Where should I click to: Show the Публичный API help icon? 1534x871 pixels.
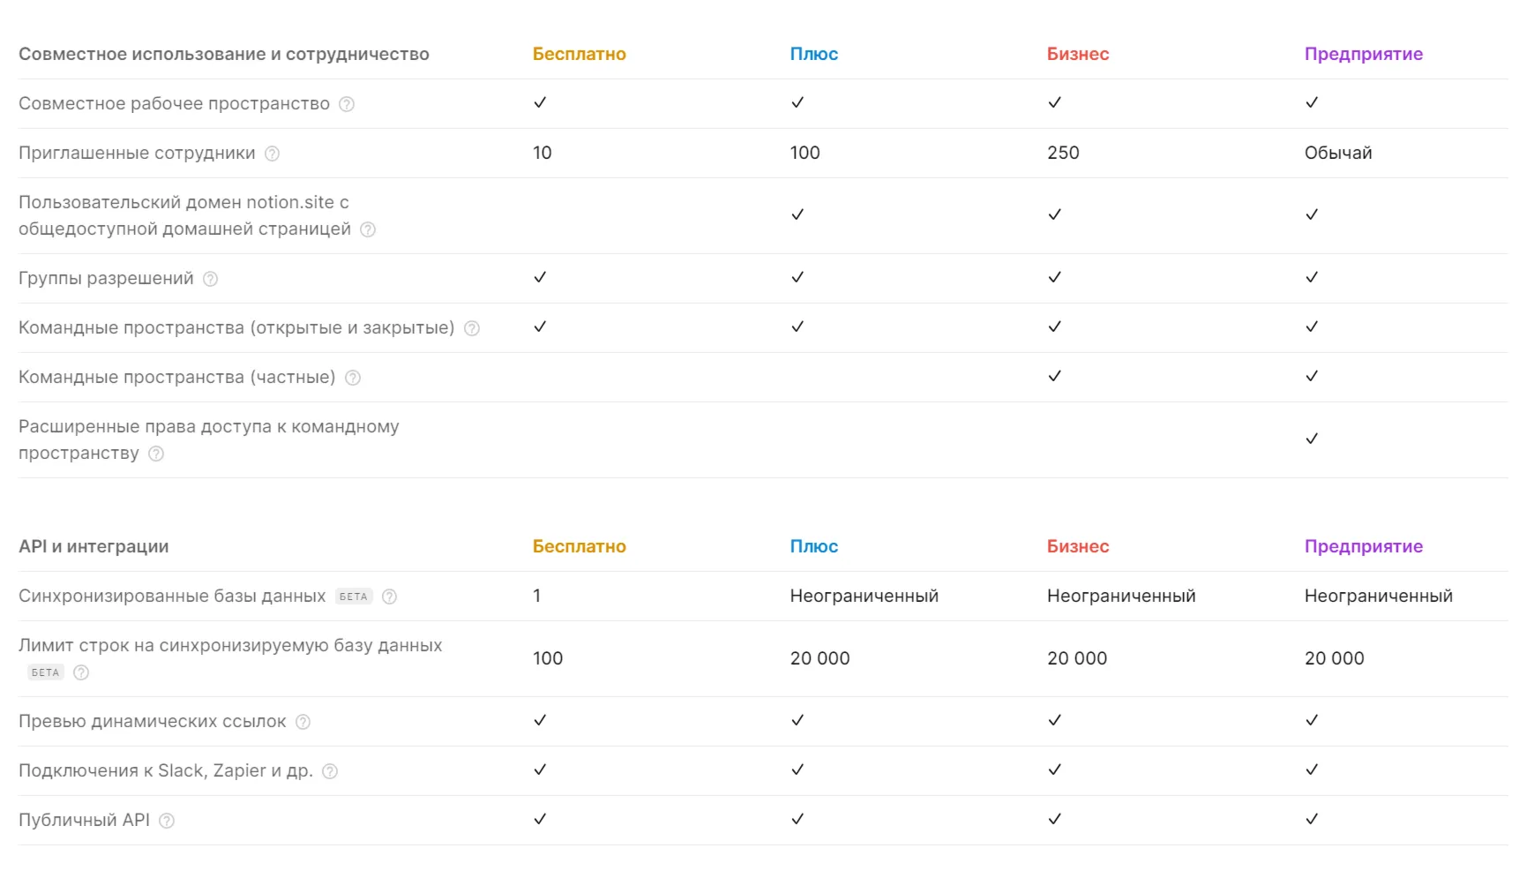click(167, 821)
